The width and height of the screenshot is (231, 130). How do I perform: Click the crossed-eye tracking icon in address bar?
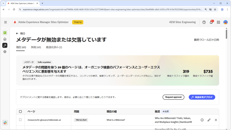click(x=210, y=10)
